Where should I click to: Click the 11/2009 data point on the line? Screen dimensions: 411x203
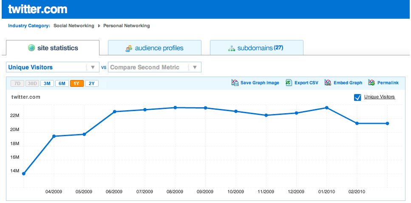266,115
